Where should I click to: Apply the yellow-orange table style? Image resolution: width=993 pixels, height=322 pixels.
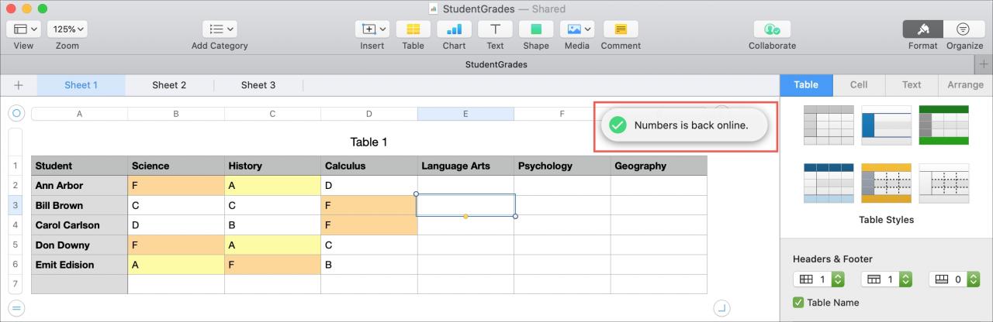886,183
